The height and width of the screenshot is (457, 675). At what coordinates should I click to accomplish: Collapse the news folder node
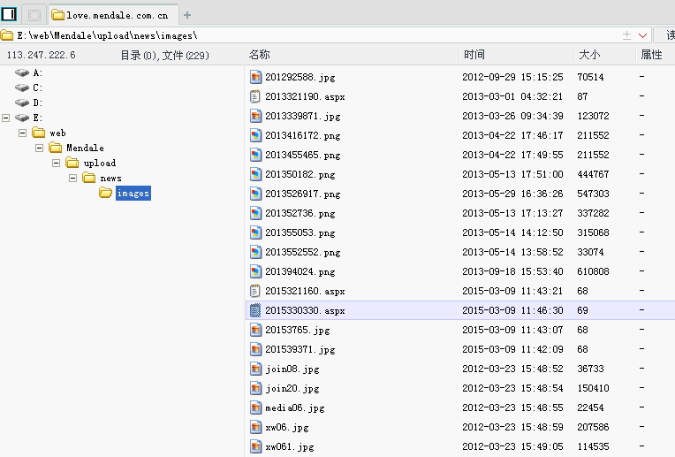click(72, 178)
